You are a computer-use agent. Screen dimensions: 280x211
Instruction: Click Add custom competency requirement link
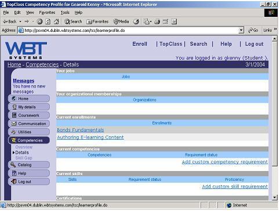click(x=225, y=162)
